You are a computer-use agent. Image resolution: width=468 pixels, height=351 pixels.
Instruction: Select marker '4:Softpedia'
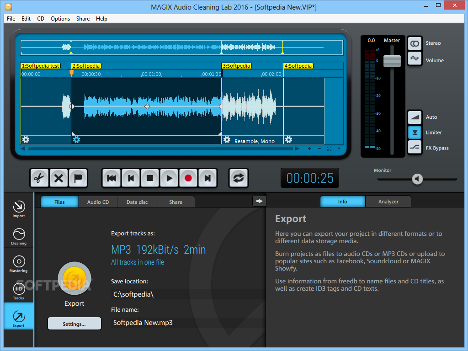(x=298, y=66)
